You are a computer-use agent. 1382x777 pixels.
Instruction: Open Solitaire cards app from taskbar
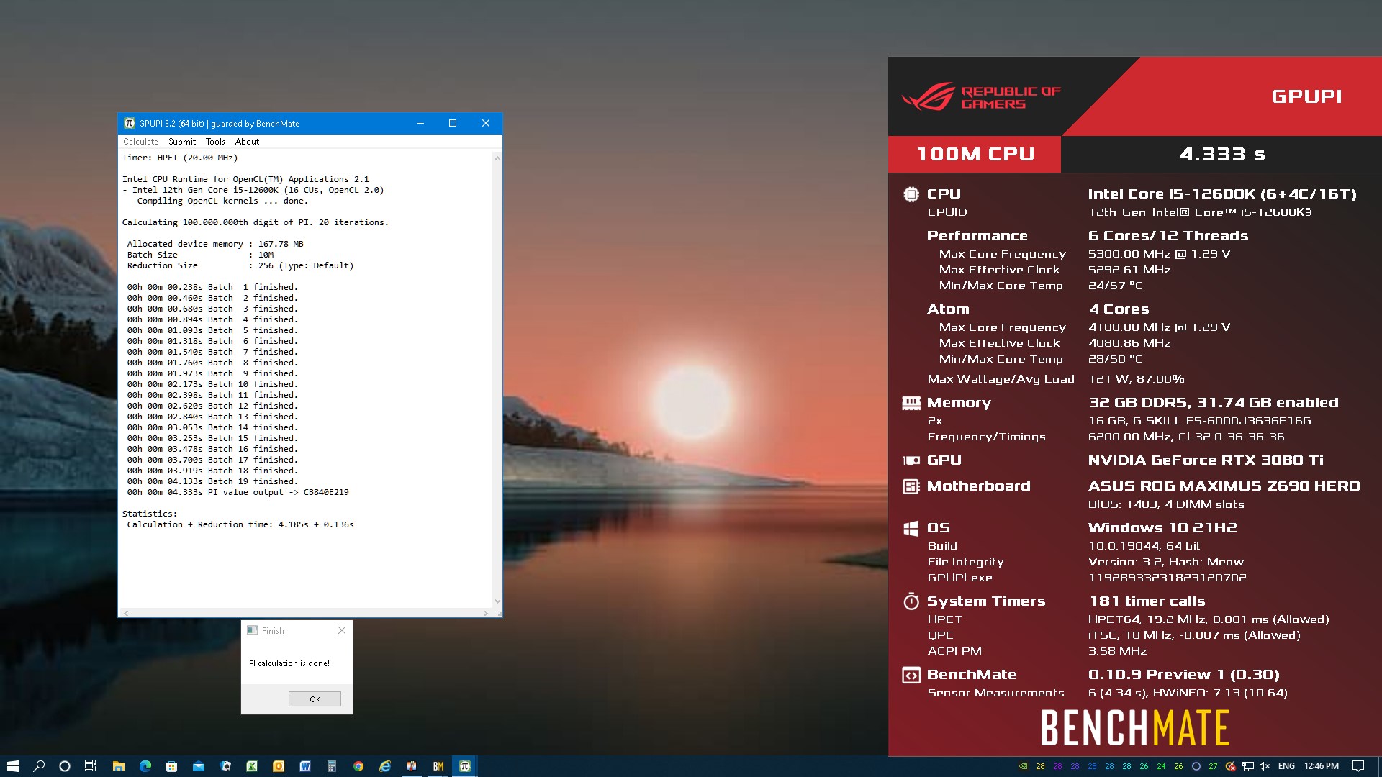(225, 766)
